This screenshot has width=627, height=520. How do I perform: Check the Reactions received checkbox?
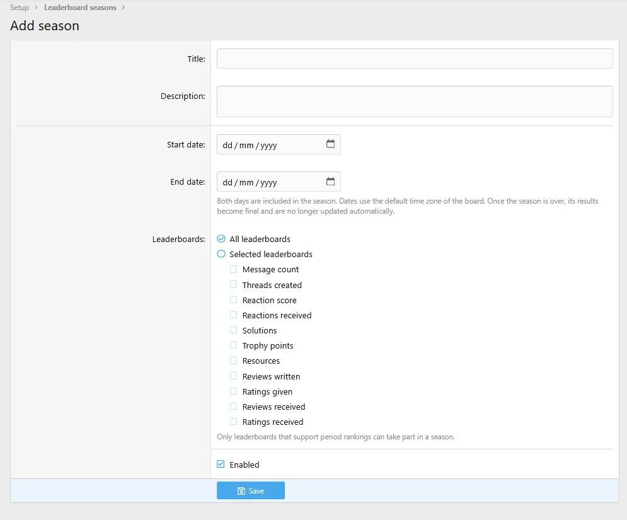click(x=234, y=315)
